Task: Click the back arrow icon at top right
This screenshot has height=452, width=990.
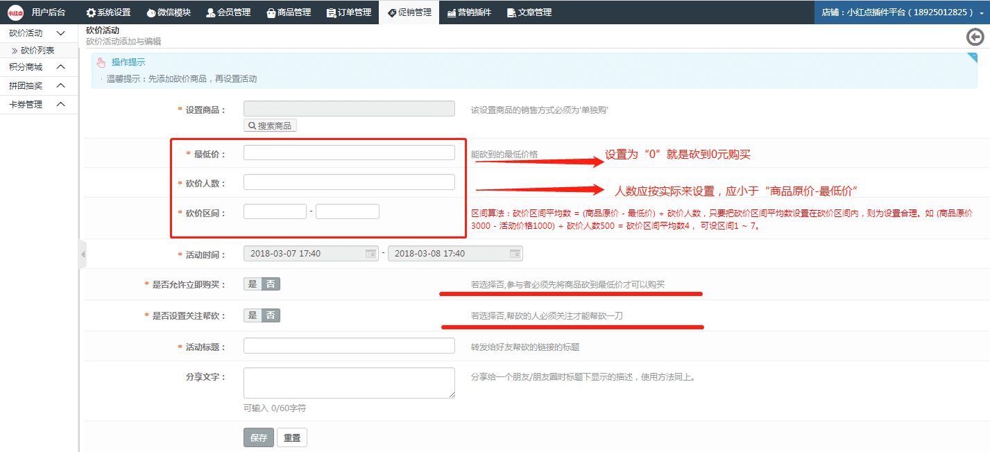Action: [x=975, y=37]
